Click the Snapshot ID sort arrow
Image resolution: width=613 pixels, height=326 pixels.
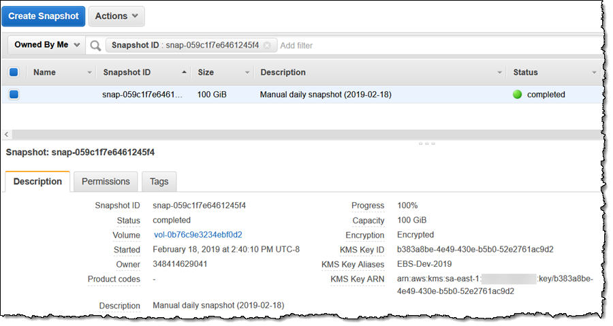[184, 72]
